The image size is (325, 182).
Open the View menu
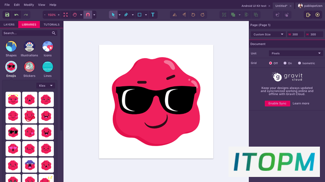coord(42,5)
